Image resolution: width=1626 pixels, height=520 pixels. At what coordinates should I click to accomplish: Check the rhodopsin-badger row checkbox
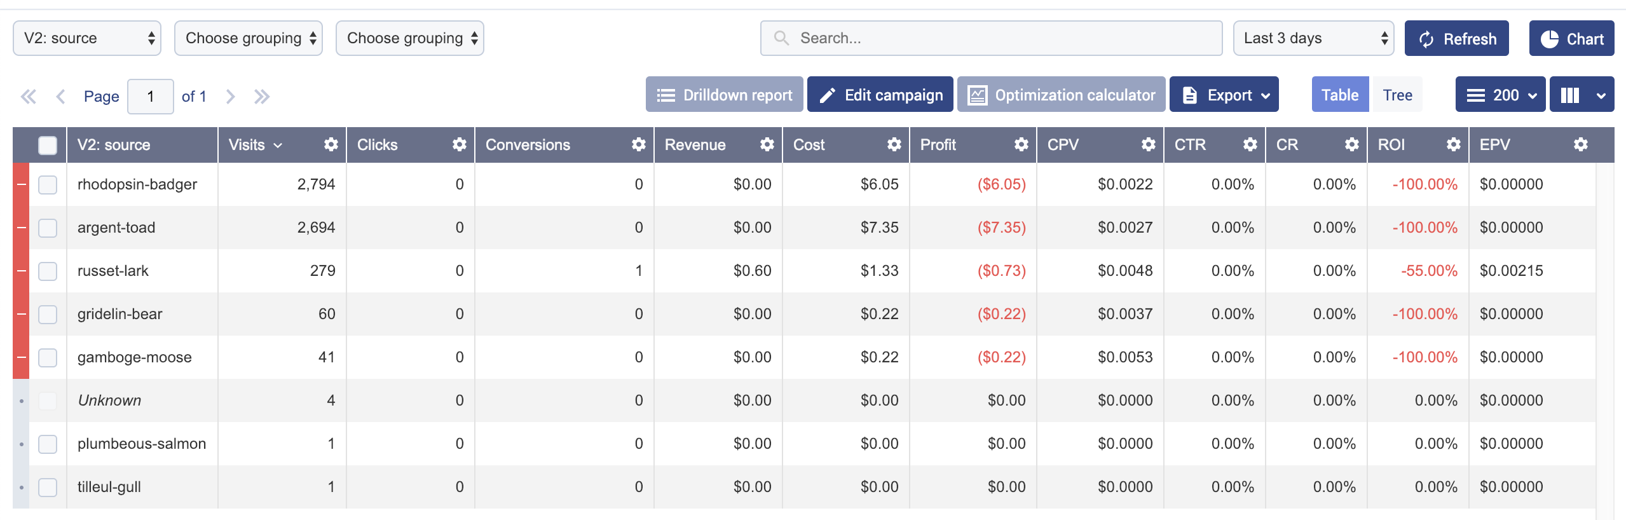point(48,185)
